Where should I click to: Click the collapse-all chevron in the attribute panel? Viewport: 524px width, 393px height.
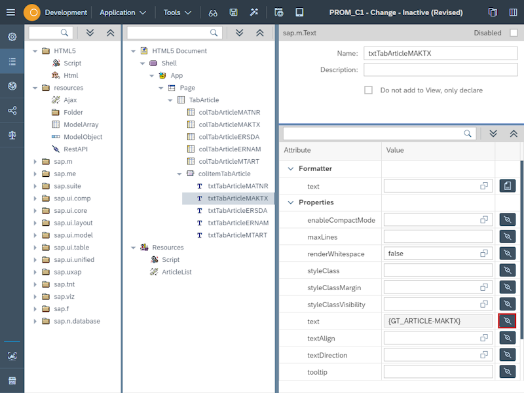pos(513,134)
